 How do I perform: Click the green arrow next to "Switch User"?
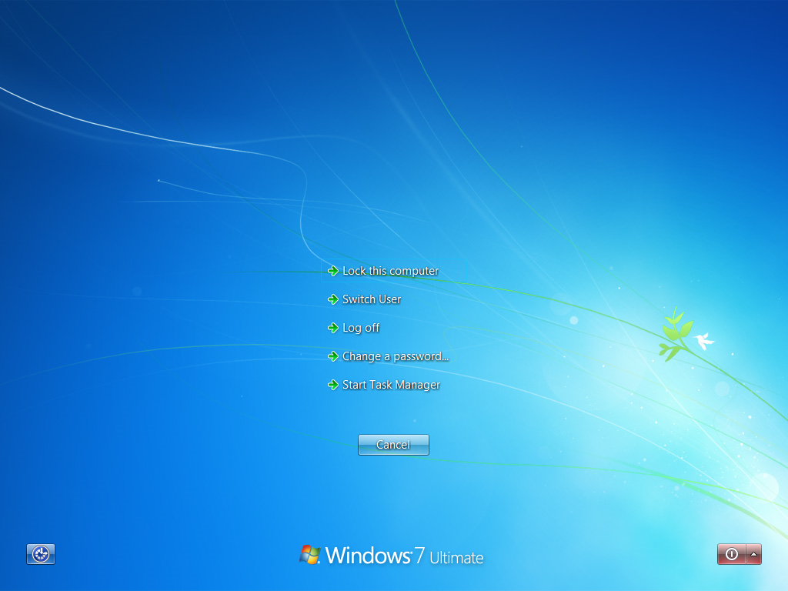tap(333, 299)
